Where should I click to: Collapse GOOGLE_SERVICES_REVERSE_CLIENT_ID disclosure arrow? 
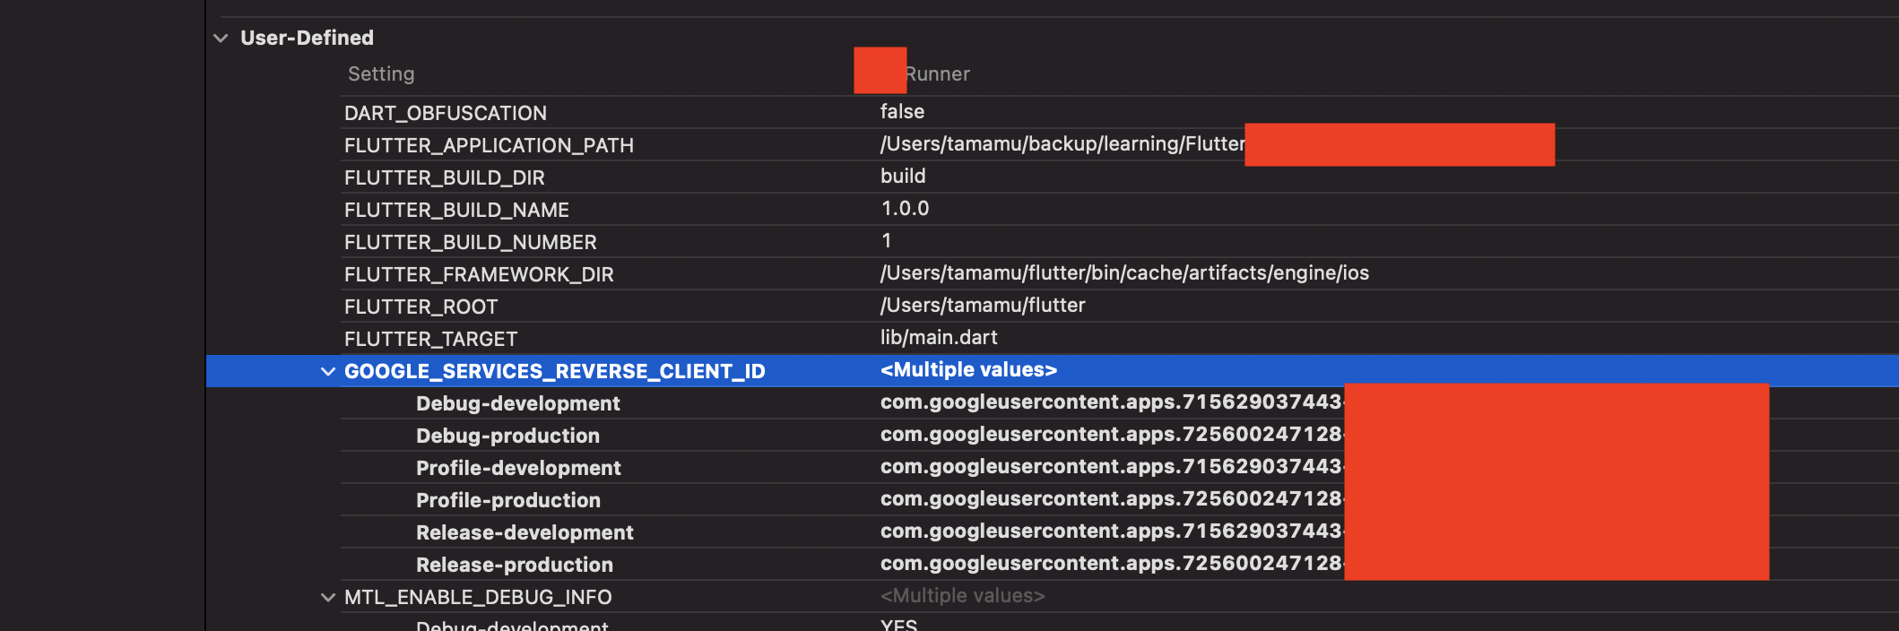328,372
